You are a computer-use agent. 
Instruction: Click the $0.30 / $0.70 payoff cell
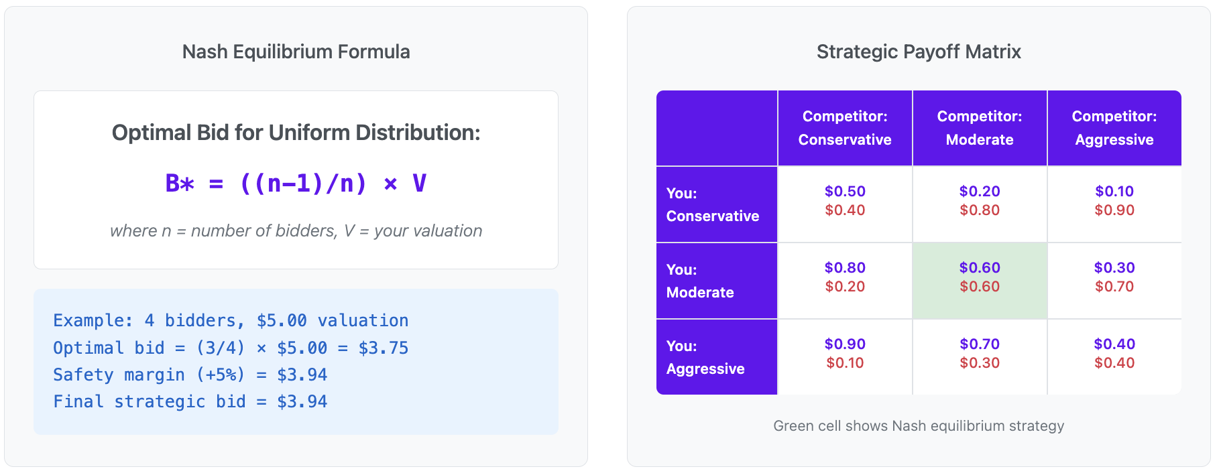tap(1114, 280)
